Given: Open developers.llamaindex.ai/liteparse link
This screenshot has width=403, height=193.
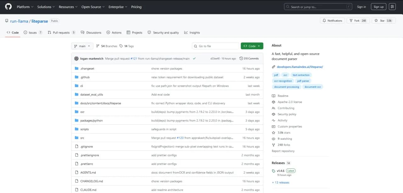Looking at the screenshot, I should pos(300,67).
